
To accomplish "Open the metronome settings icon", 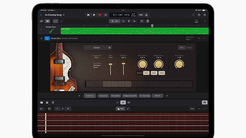I will tap(146, 15).
